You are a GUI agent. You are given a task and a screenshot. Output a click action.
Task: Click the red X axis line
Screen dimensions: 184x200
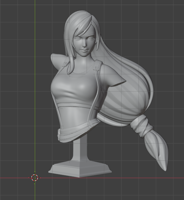tap(115, 178)
